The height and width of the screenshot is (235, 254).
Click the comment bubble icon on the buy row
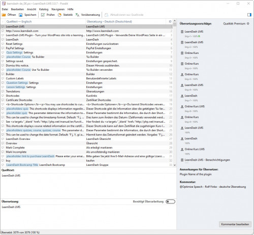[x=3, y=161]
